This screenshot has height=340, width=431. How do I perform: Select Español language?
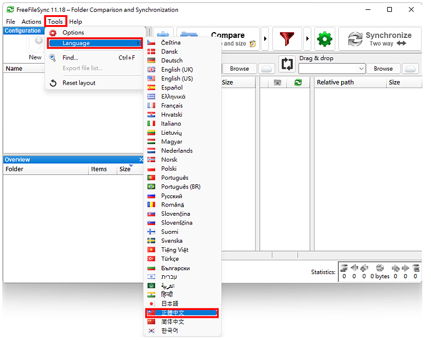click(183, 87)
